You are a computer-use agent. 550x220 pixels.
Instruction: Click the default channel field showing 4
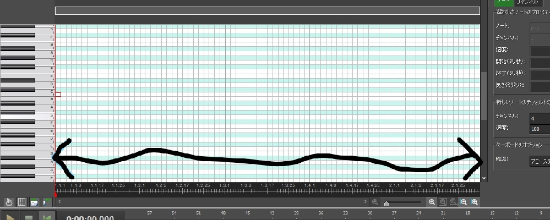[540, 118]
